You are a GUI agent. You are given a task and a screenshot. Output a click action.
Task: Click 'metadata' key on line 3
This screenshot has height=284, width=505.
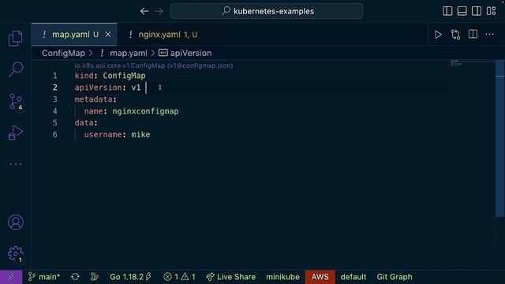(x=94, y=99)
